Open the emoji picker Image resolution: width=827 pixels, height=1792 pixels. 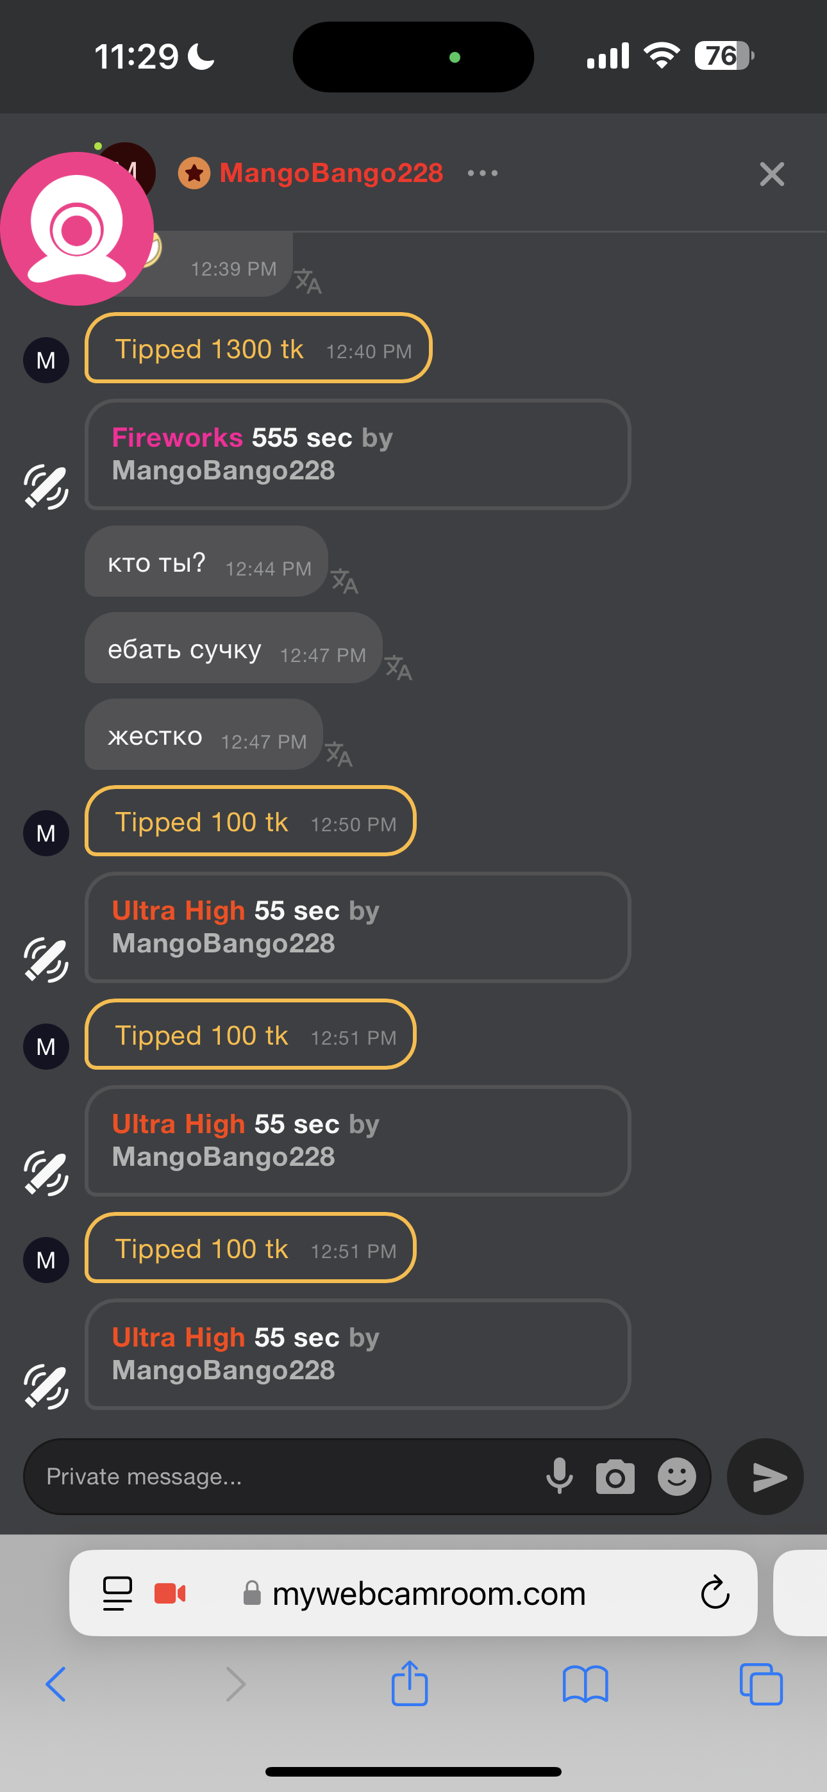tap(676, 1476)
